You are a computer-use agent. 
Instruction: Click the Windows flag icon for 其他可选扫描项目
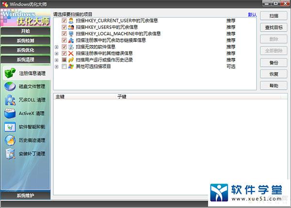click(71, 66)
